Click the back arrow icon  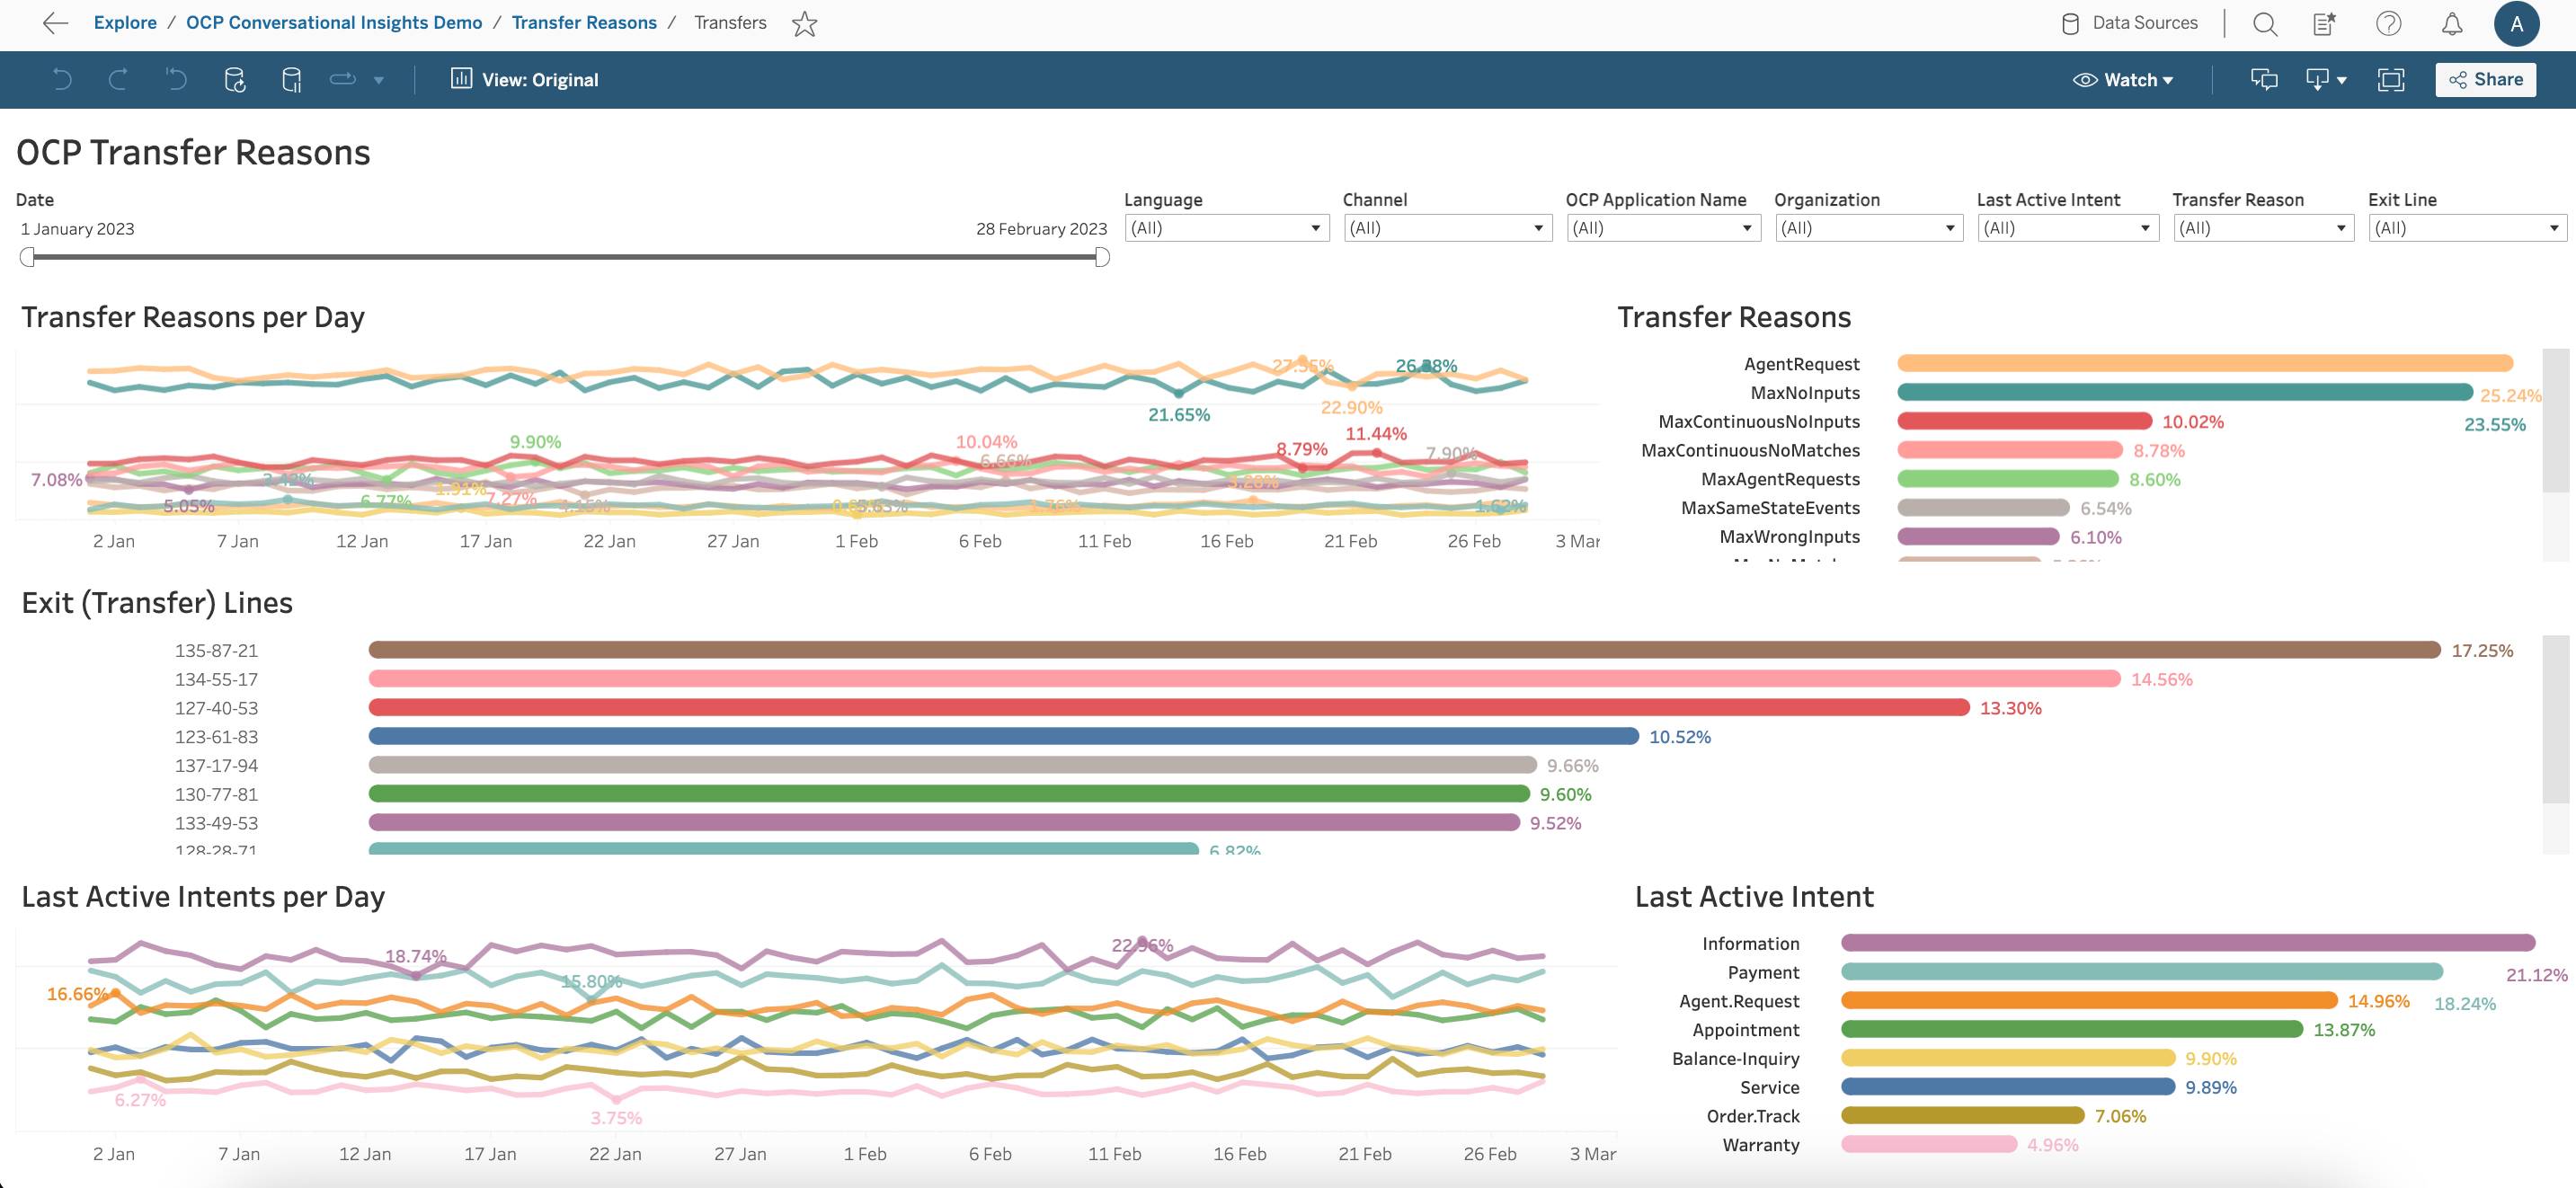pos(55,23)
